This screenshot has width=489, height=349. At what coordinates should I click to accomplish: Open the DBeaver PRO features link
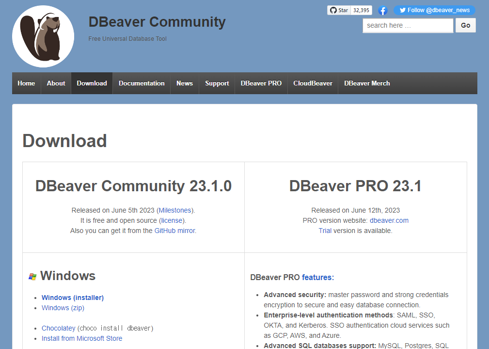(x=318, y=278)
